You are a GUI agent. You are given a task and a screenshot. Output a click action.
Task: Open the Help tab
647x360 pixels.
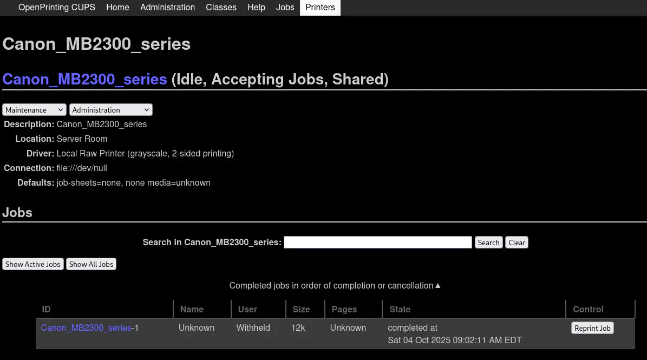point(256,8)
